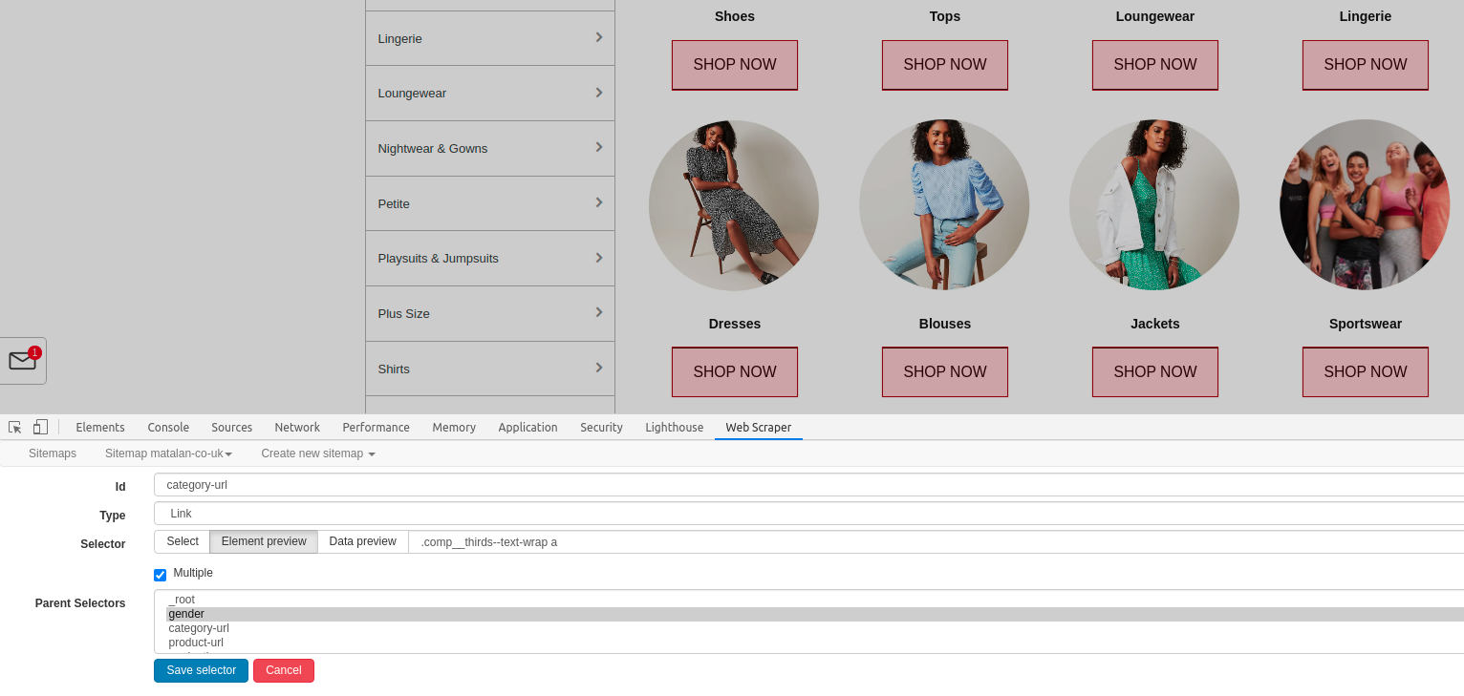Open the envelope notification icon
The height and width of the screenshot is (696, 1464).
[x=21, y=360]
